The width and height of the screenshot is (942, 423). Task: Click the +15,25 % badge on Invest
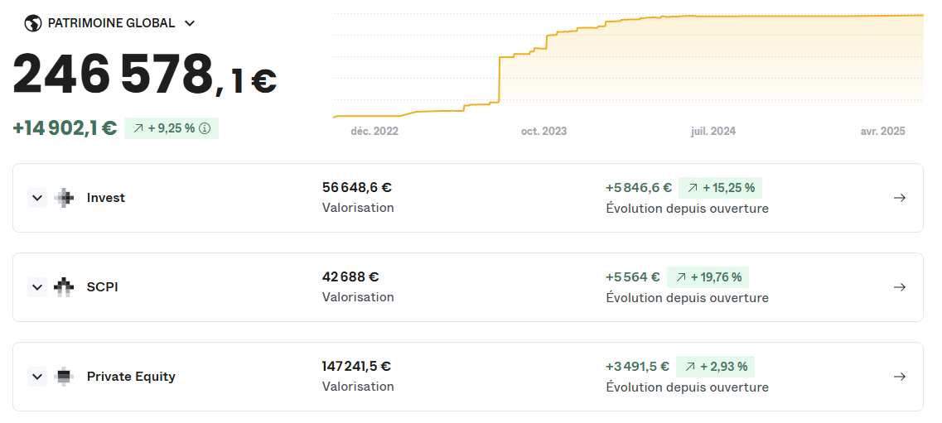[x=720, y=188]
